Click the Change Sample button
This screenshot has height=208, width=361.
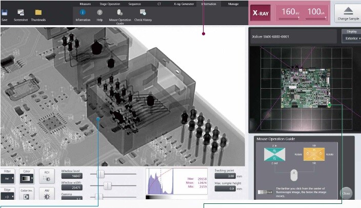pyautogui.click(x=348, y=12)
